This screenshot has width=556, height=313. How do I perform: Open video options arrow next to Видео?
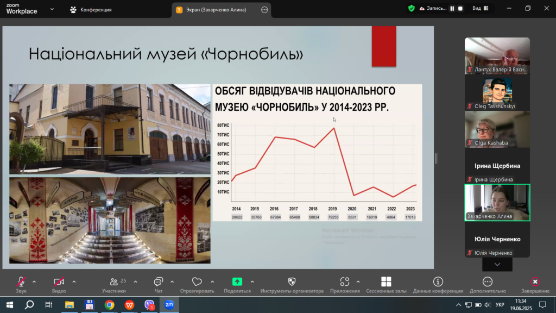[74, 282]
